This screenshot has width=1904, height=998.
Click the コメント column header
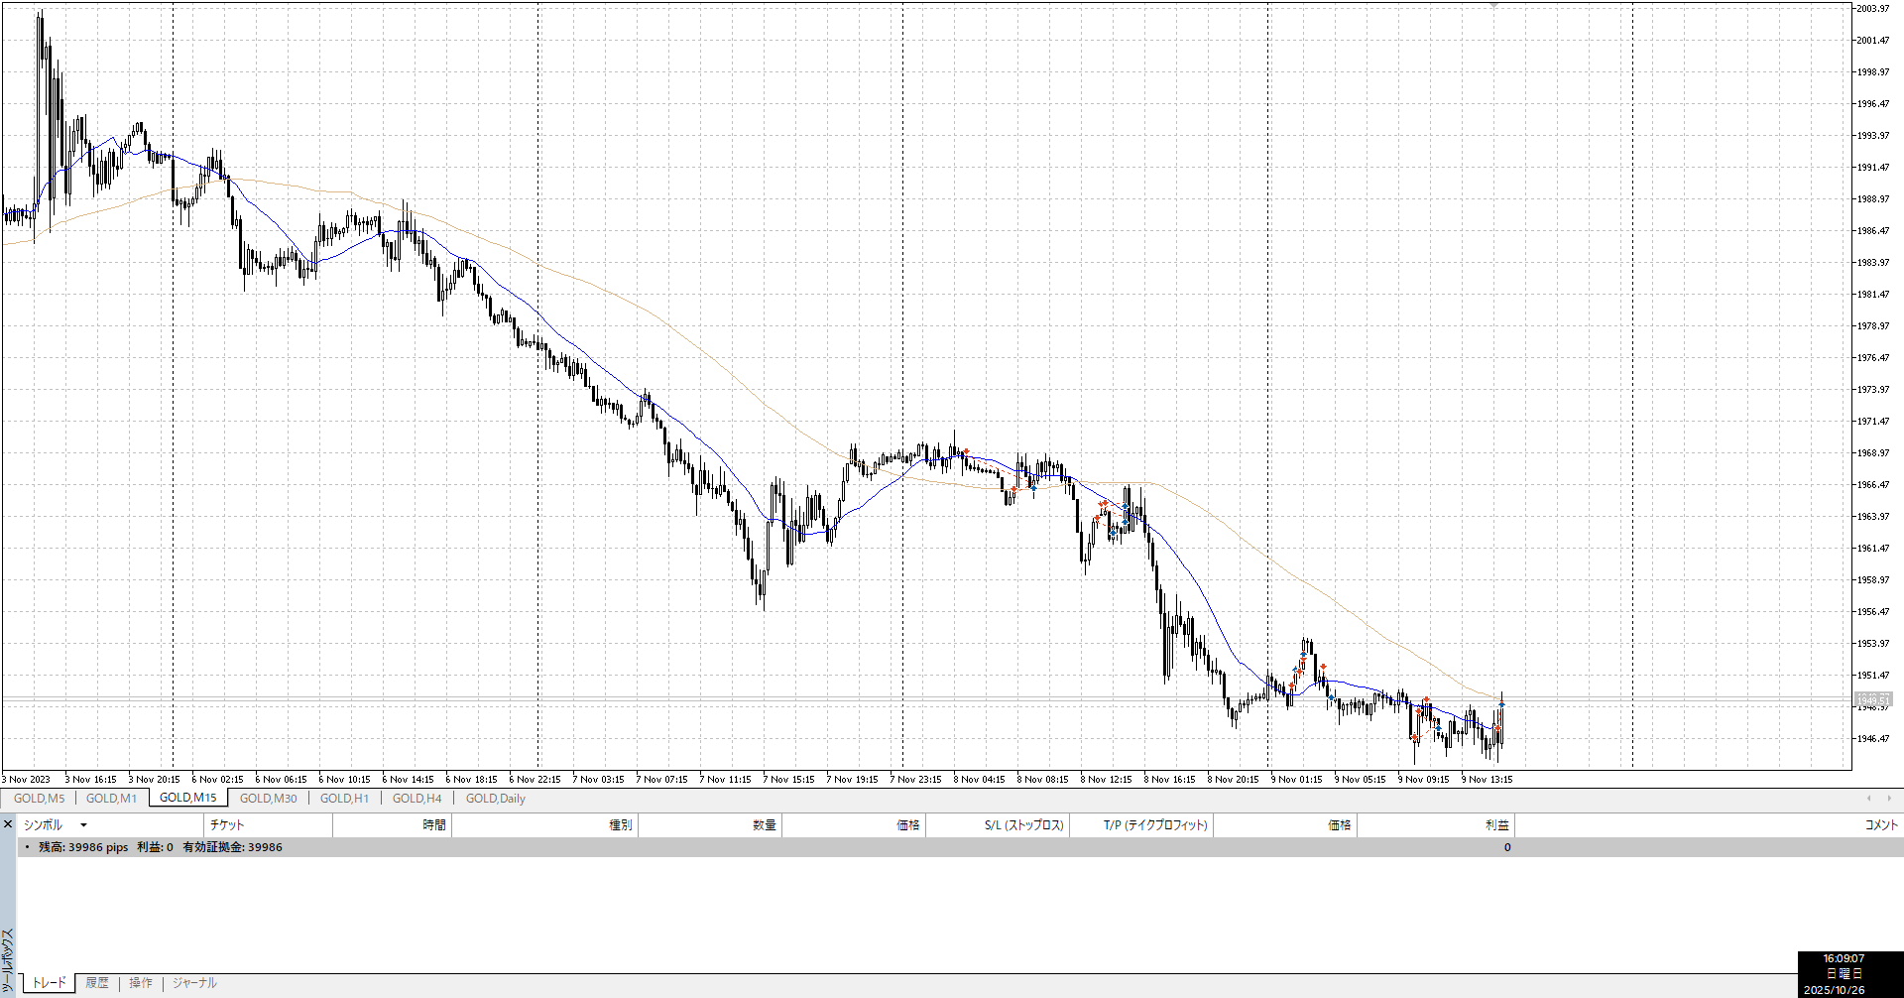(1880, 825)
